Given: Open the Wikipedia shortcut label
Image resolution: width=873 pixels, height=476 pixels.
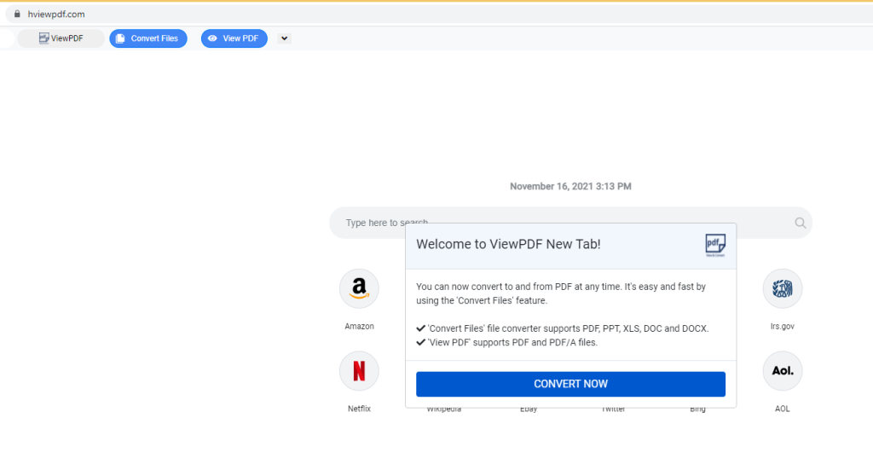Looking at the screenshot, I should (443, 409).
